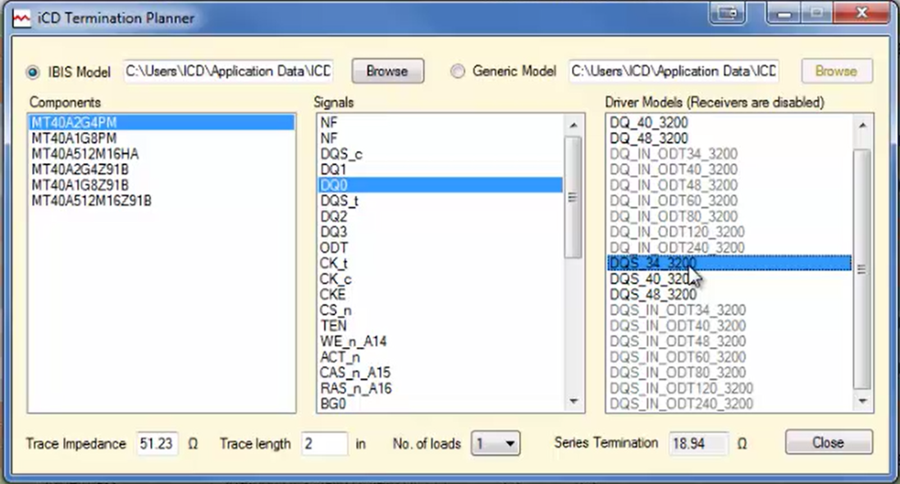
Task: Select the ACT_n signal
Action: 441,357
